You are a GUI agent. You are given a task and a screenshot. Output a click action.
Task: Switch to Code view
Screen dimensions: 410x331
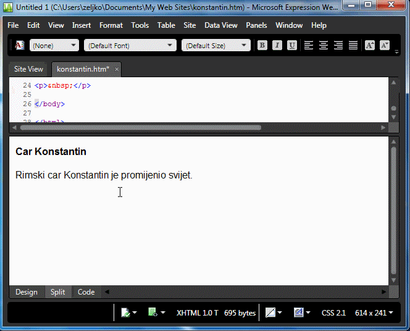click(86, 292)
